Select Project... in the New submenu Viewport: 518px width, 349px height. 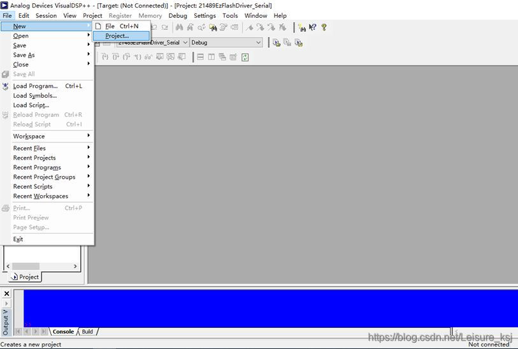[x=121, y=36]
